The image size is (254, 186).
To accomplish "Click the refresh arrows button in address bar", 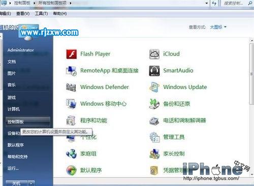I will pyautogui.click(x=214, y=3).
